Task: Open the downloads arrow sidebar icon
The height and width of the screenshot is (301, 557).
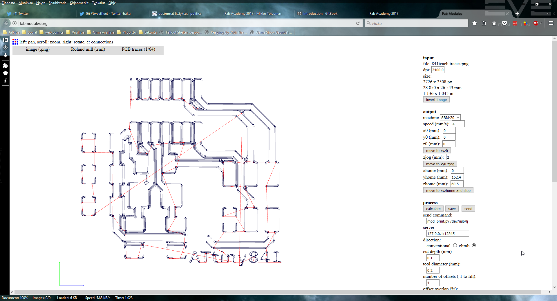Action: pyautogui.click(x=5, y=55)
